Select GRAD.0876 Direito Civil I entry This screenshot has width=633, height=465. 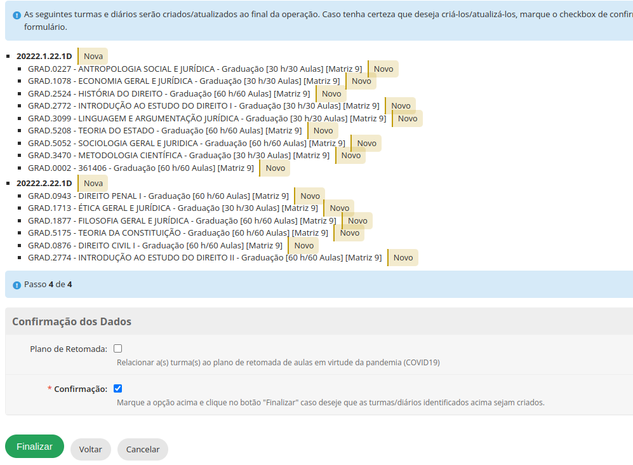click(x=155, y=245)
